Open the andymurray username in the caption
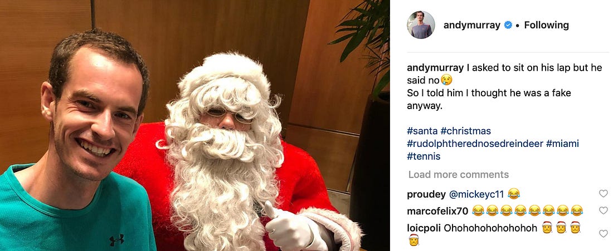 click(x=436, y=67)
